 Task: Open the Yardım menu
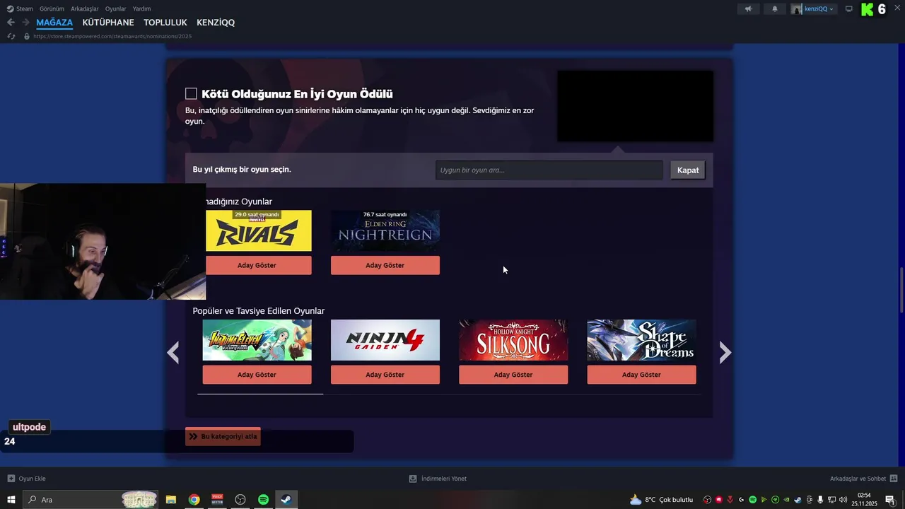(141, 9)
